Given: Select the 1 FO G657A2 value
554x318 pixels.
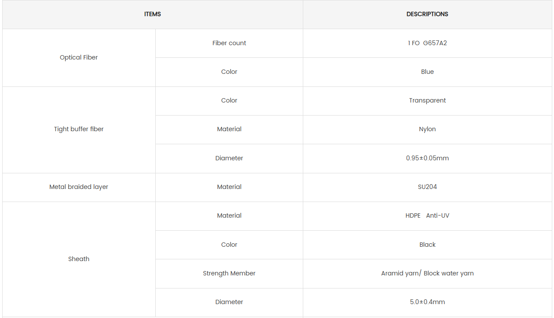Looking at the screenshot, I should click(427, 43).
